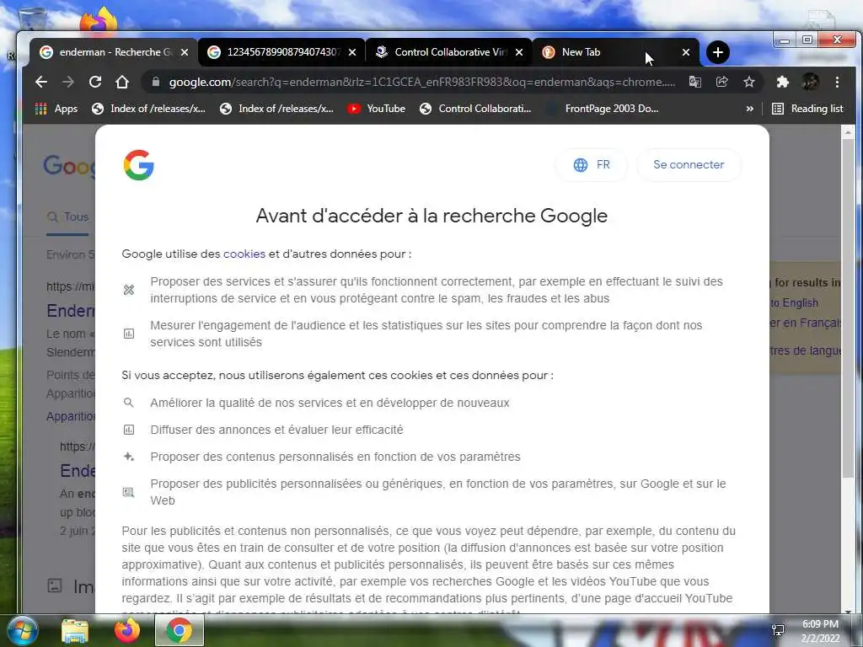Reload the current Google page

coord(95,82)
